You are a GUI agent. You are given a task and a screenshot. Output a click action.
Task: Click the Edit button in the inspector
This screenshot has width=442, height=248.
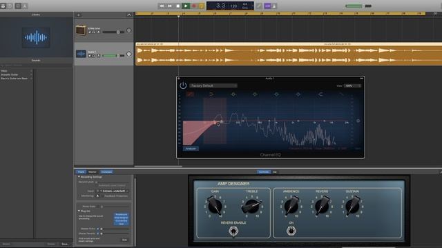click(x=124, y=240)
